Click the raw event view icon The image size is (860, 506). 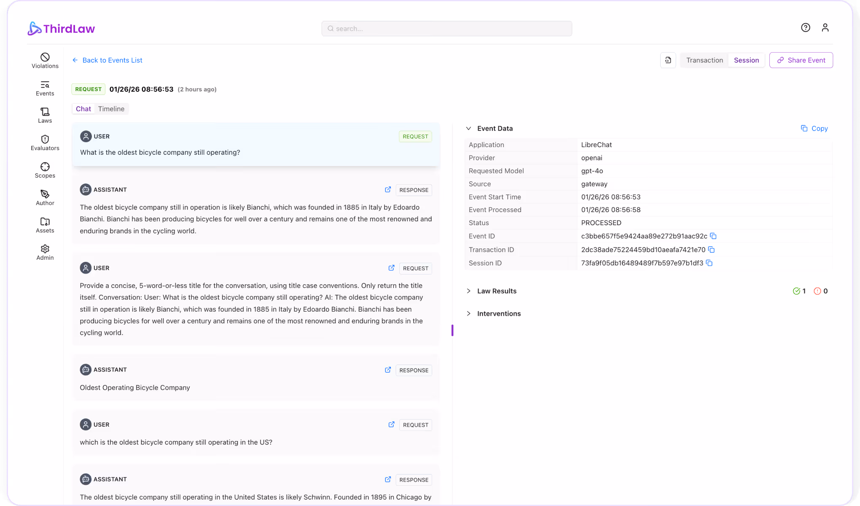coord(668,60)
